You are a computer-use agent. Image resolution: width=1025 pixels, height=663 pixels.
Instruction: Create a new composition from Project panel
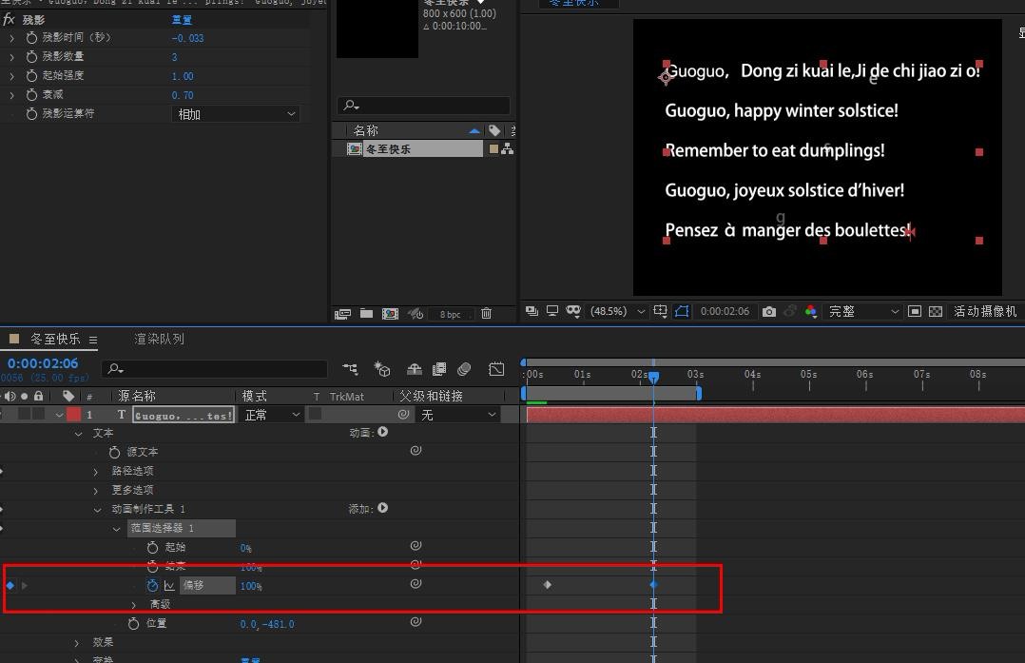pos(390,314)
